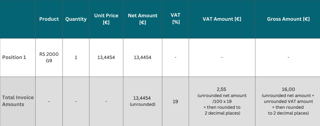This screenshot has width=320, height=126.
Task: Select the empty Unit Price cell in totals row
Action: click(106, 101)
